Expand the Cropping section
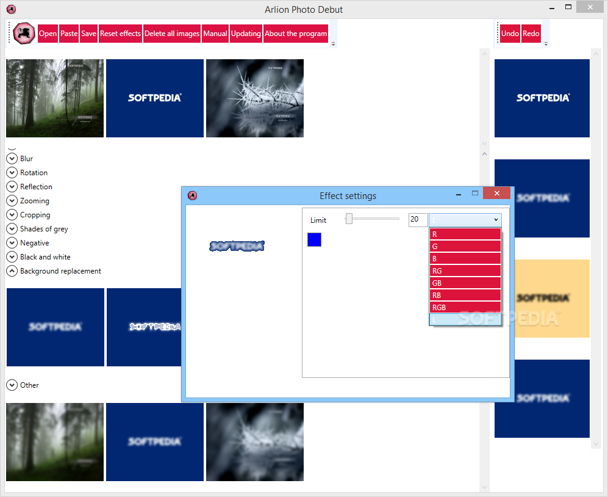The image size is (608, 497). (12, 215)
